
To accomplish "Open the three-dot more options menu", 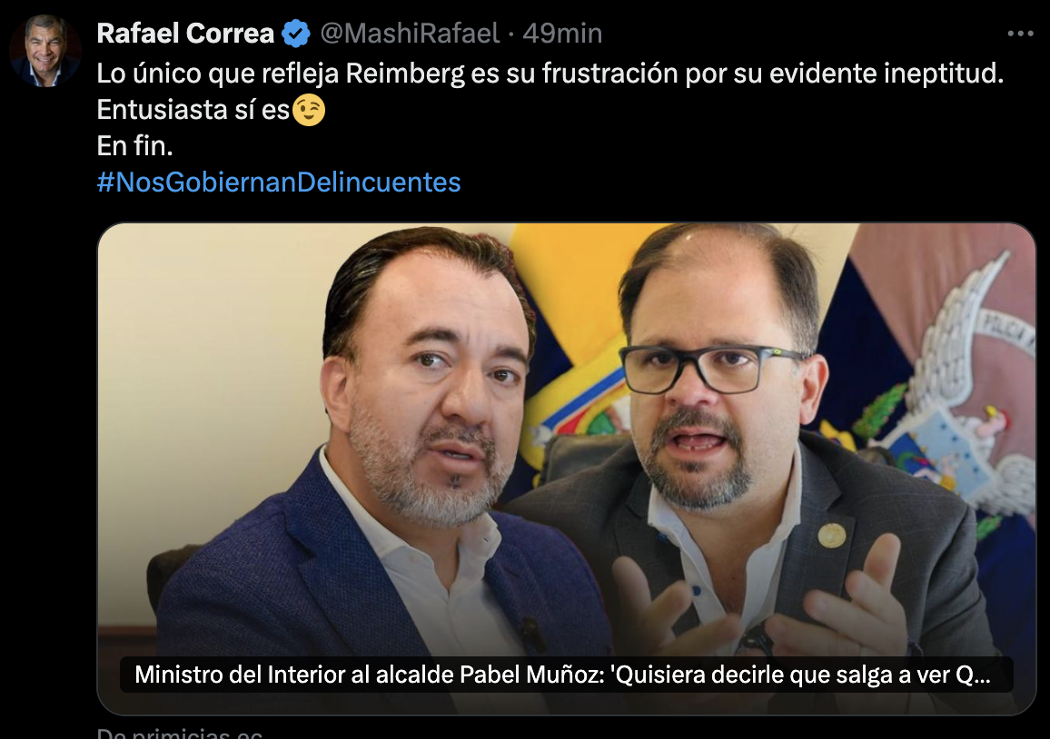I will 1020,34.
